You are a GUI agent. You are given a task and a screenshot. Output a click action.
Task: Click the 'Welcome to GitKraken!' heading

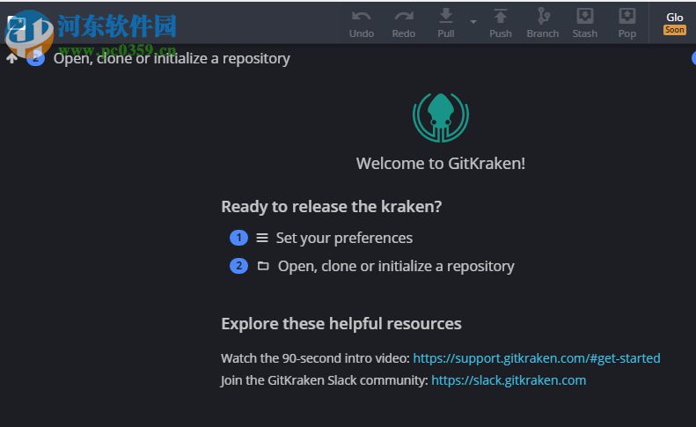tap(441, 164)
